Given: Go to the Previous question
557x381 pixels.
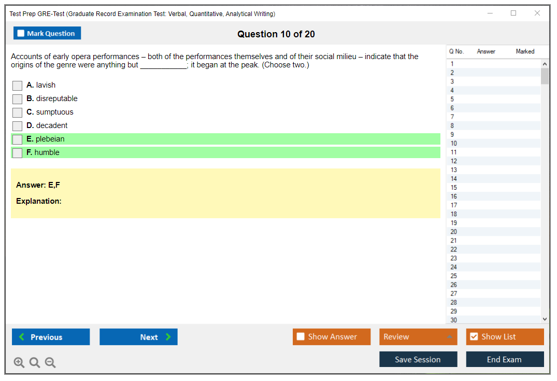Looking at the screenshot, I should [51, 337].
